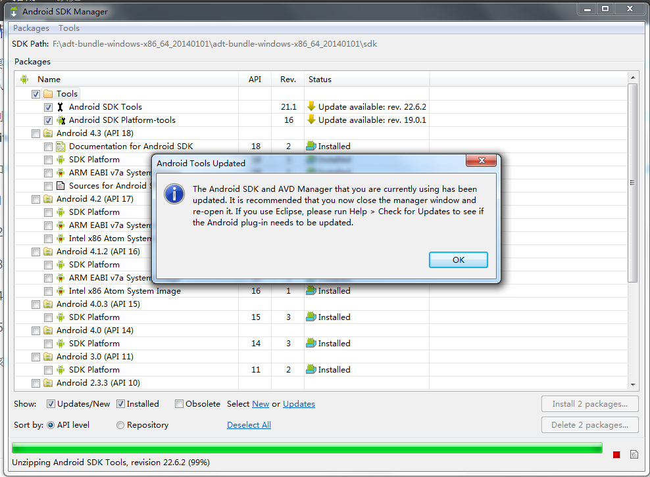This screenshot has height=477, width=650.
Task: Click the vertical scrollbar thumb of packages list
Action: 633,183
